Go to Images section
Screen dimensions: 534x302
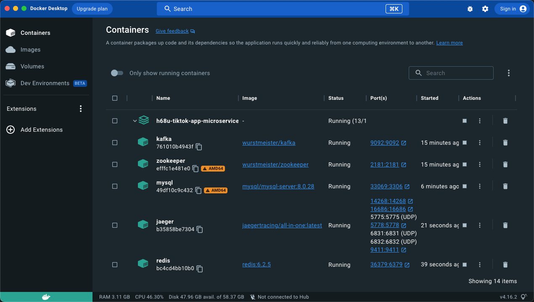coord(46,49)
